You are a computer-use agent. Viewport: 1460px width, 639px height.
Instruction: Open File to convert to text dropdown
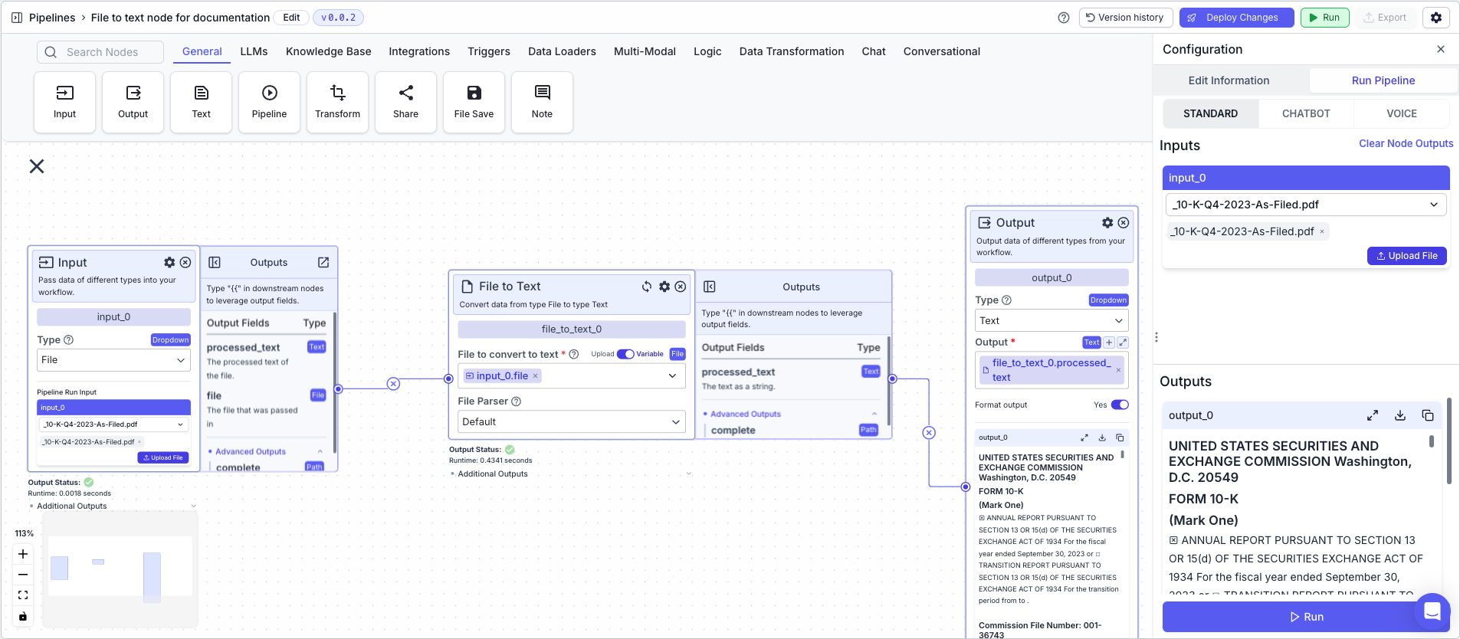point(572,375)
